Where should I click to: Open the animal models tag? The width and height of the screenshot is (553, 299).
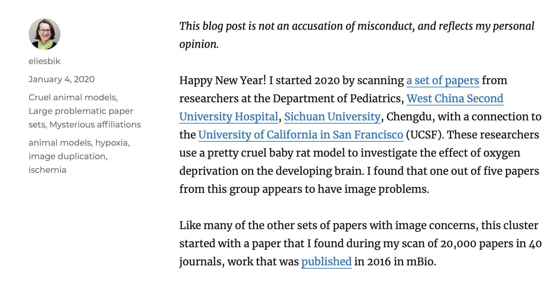60,143
